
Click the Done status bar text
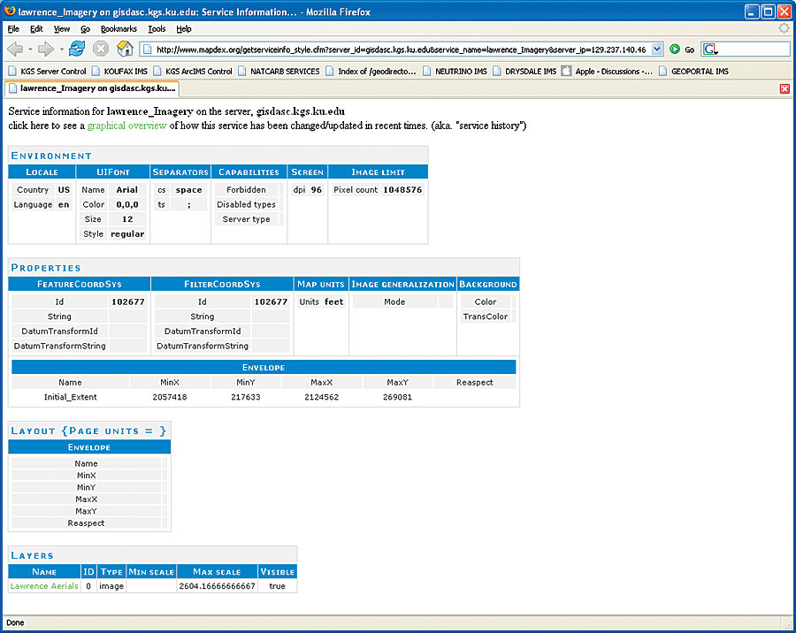15,623
